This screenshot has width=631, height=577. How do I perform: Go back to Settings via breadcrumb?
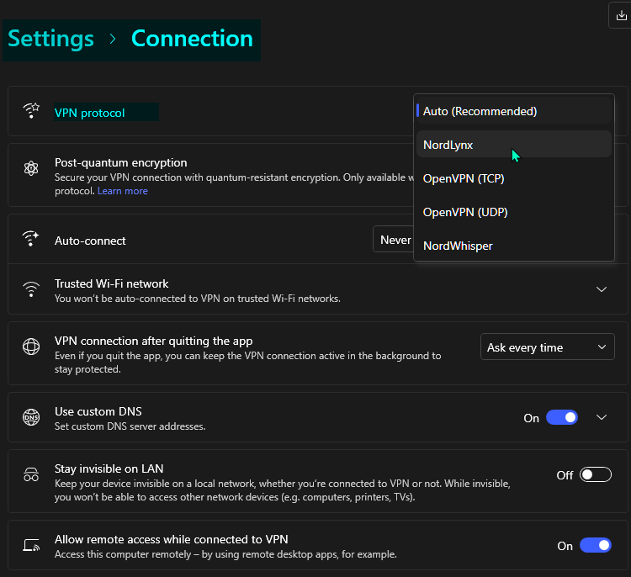(x=50, y=39)
